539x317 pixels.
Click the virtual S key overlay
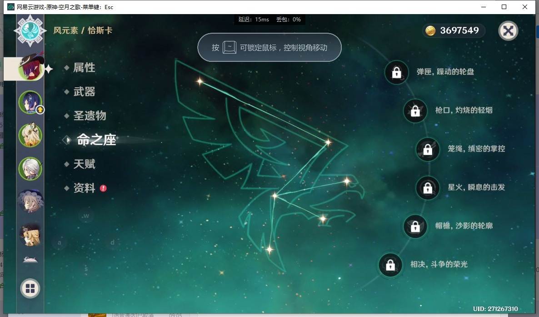tap(86, 269)
